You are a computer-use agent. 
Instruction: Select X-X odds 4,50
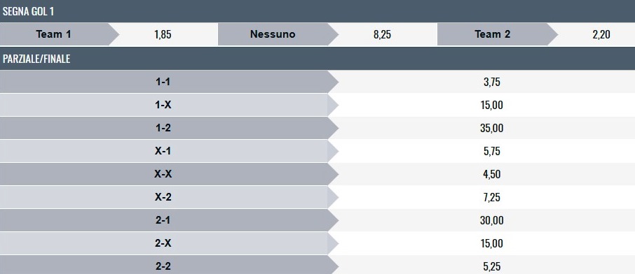click(491, 174)
